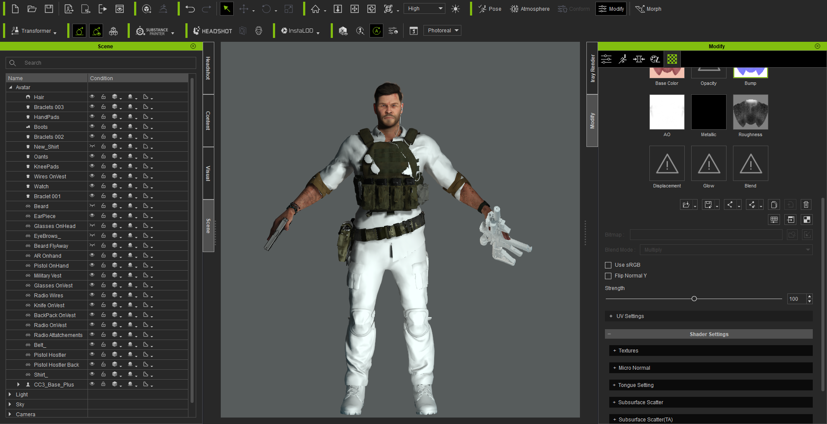Image resolution: width=827 pixels, height=424 pixels.
Task: Open the Morph tool
Action: click(648, 9)
